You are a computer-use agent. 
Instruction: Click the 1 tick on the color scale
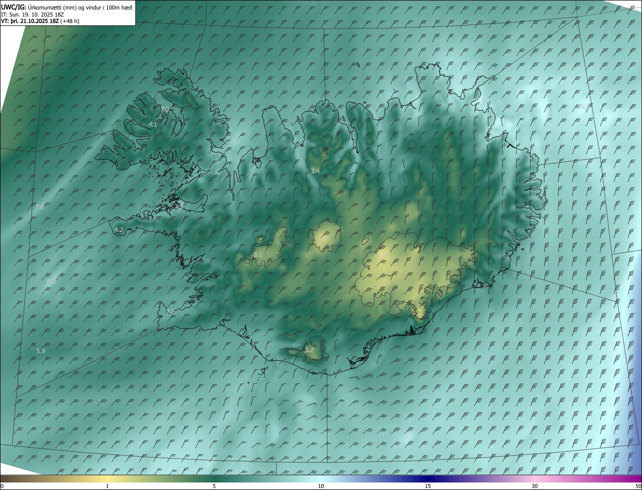click(x=107, y=486)
